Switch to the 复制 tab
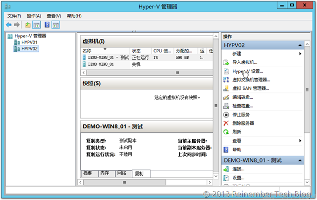Viewport: 317px width, 200px height. coord(141,174)
